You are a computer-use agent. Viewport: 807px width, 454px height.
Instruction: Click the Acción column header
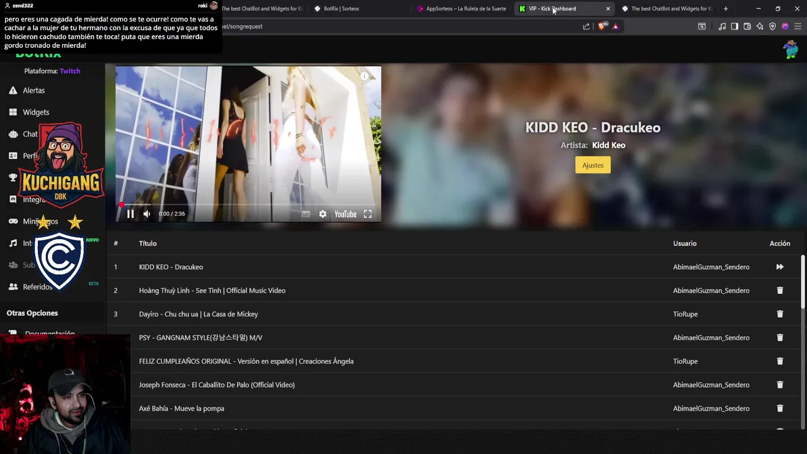click(x=780, y=243)
